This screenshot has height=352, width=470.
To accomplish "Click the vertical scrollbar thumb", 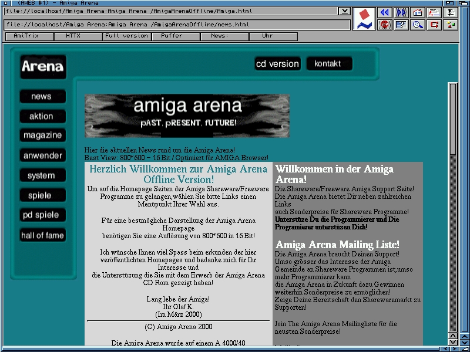I will click(x=453, y=120).
